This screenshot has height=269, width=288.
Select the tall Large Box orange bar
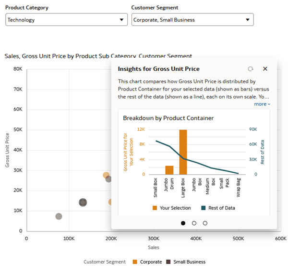coord(183,152)
